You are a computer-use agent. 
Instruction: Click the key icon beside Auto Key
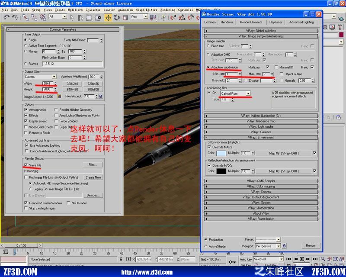point(232,262)
